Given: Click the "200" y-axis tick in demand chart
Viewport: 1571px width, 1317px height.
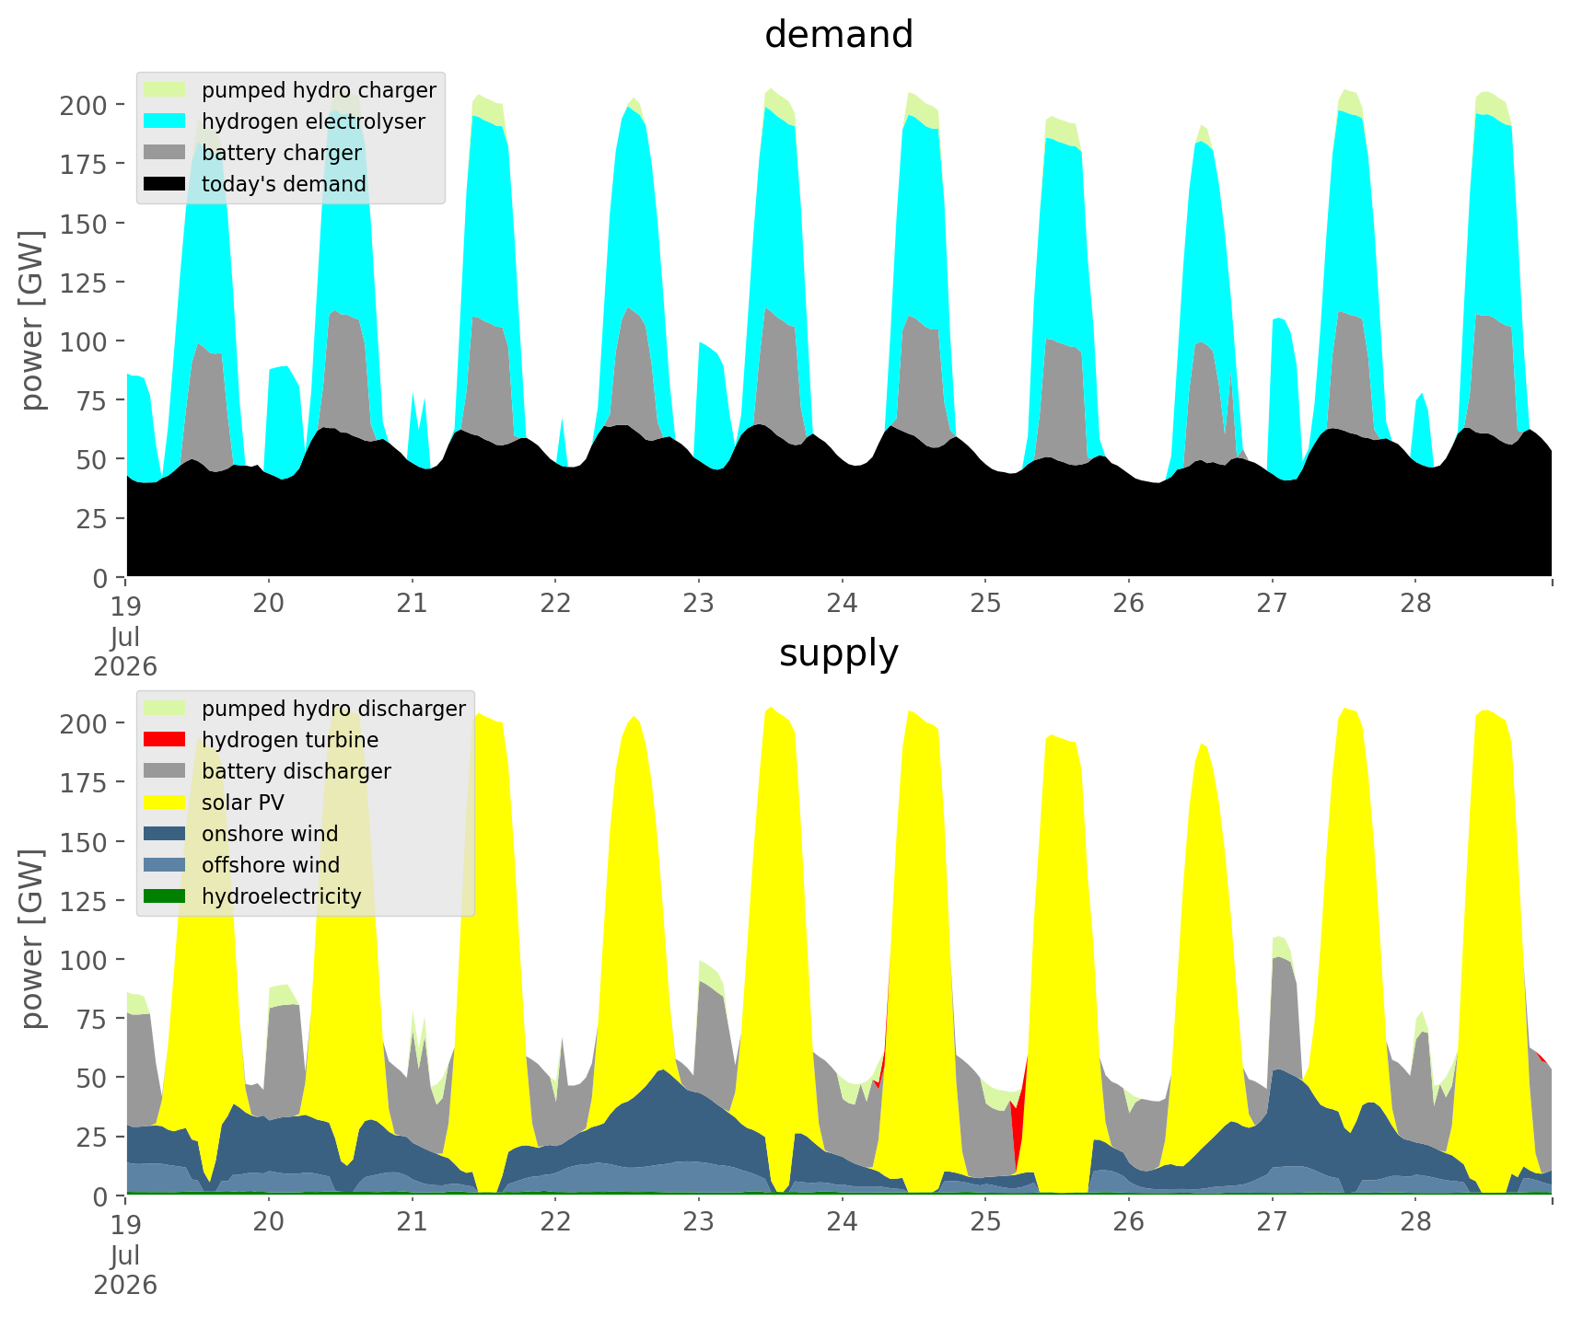Looking at the screenshot, I should coord(83,105).
